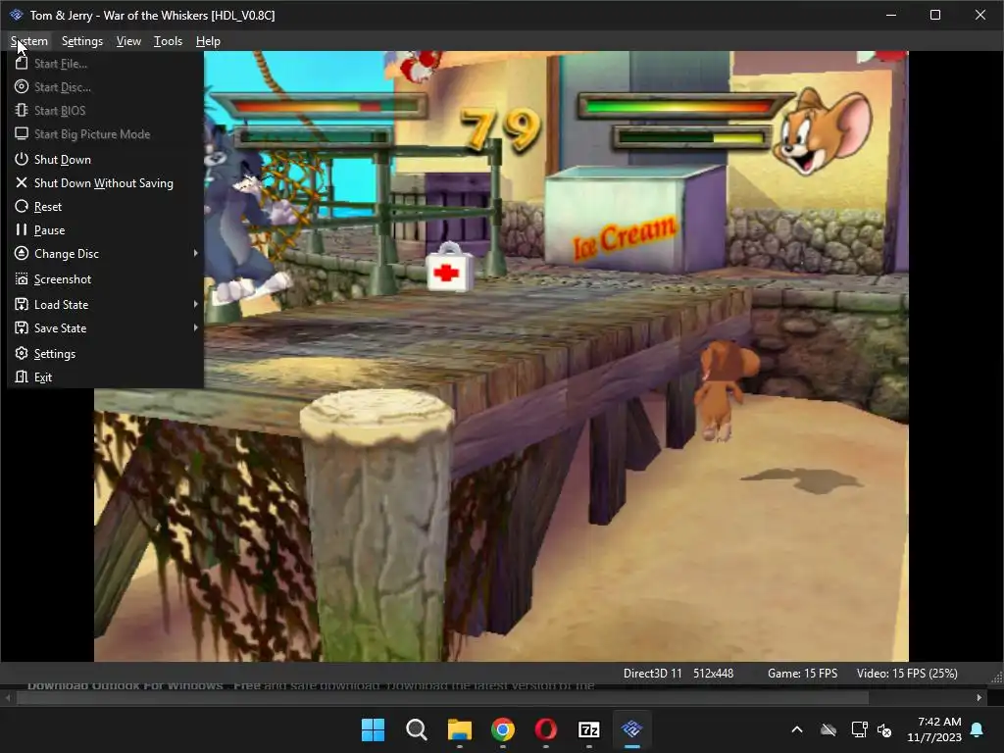Viewport: 1004px width, 753px height.
Task: Open 7-Zip from the taskbar
Action: pyautogui.click(x=588, y=729)
